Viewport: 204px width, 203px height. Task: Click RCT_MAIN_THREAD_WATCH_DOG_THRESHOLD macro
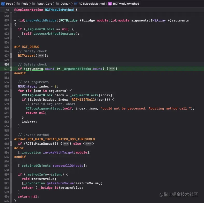pyautogui.click(x=61, y=139)
